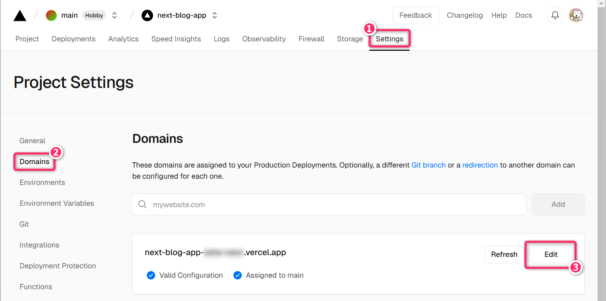Click the Valid Configuration checkmark icon
Screen dimensions: 606x301
pos(151,275)
